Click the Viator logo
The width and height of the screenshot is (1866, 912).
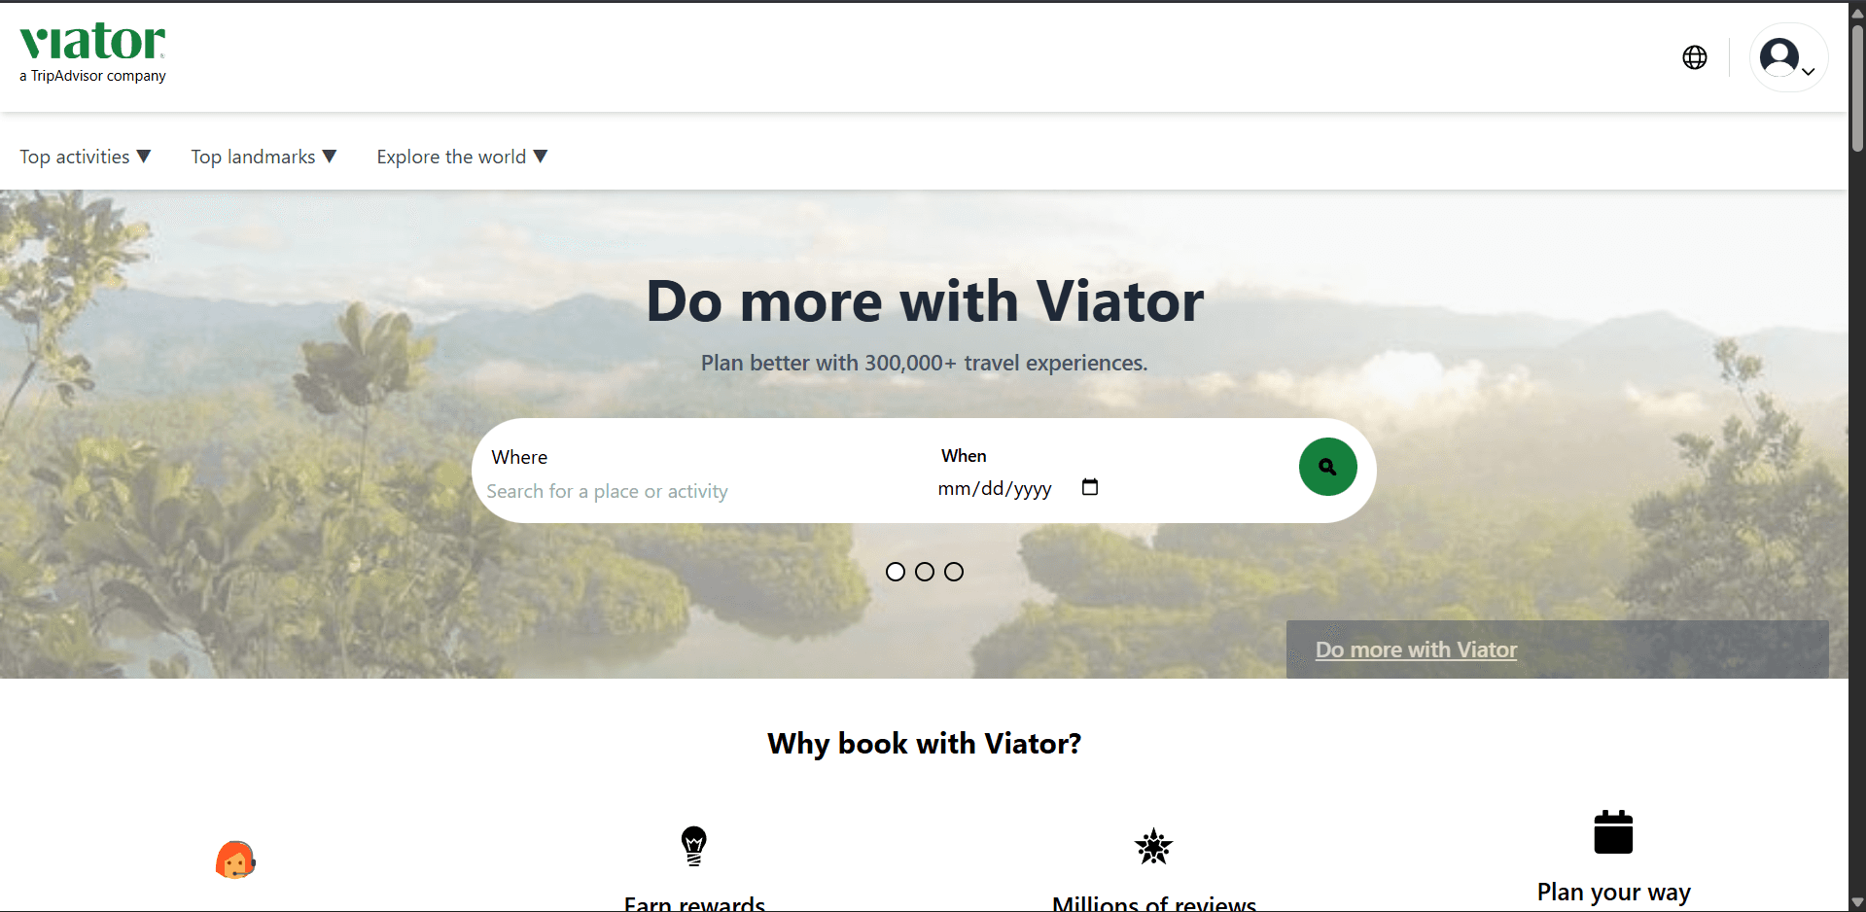[x=92, y=53]
